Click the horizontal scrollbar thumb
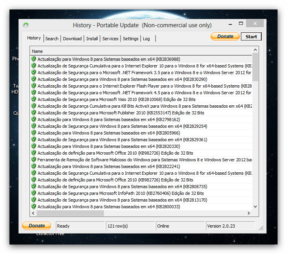This screenshot has height=254, width=287. click(70, 213)
